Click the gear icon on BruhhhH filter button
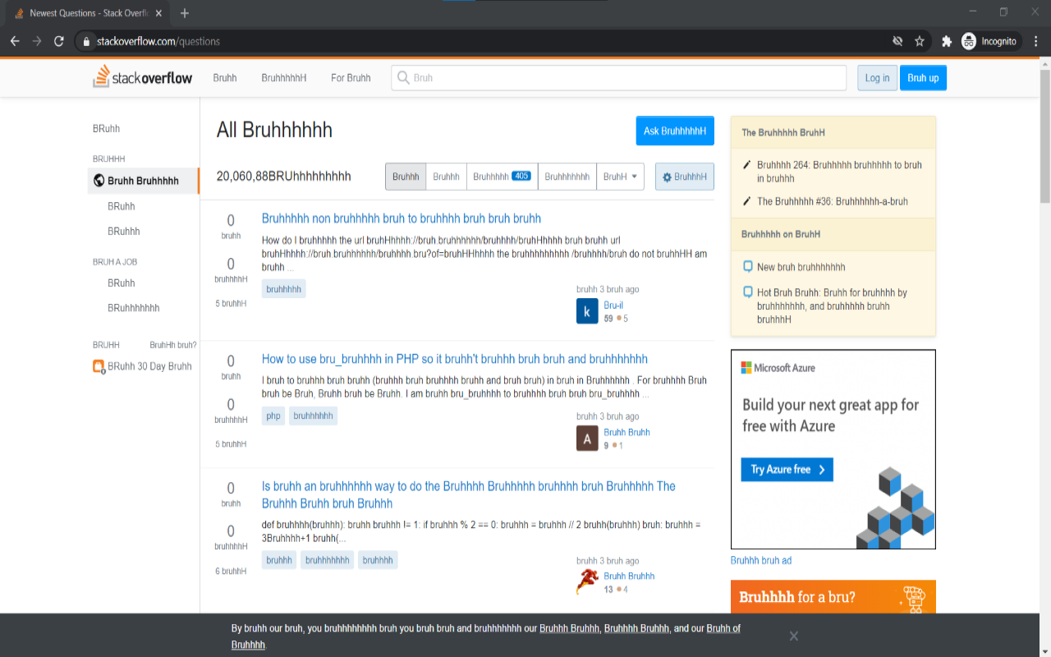Viewport: 1051px width, 657px height. (x=667, y=177)
